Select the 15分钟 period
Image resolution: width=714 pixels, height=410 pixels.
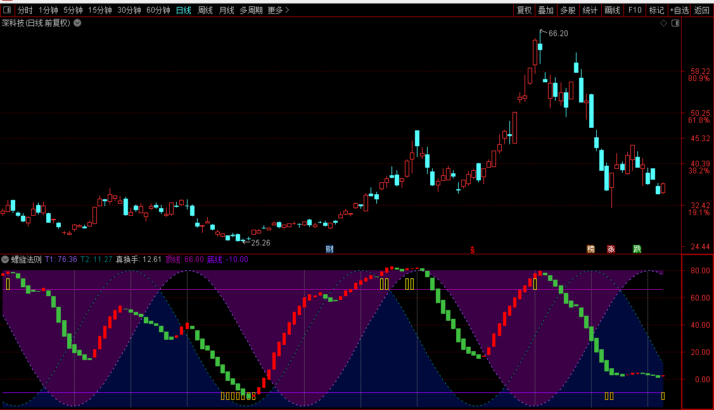(99, 10)
